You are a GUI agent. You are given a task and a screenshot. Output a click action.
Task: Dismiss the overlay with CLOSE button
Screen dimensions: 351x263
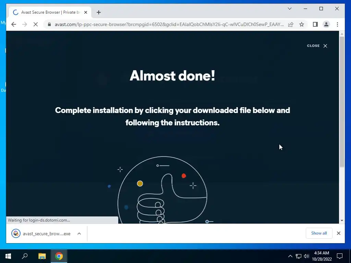317,46
